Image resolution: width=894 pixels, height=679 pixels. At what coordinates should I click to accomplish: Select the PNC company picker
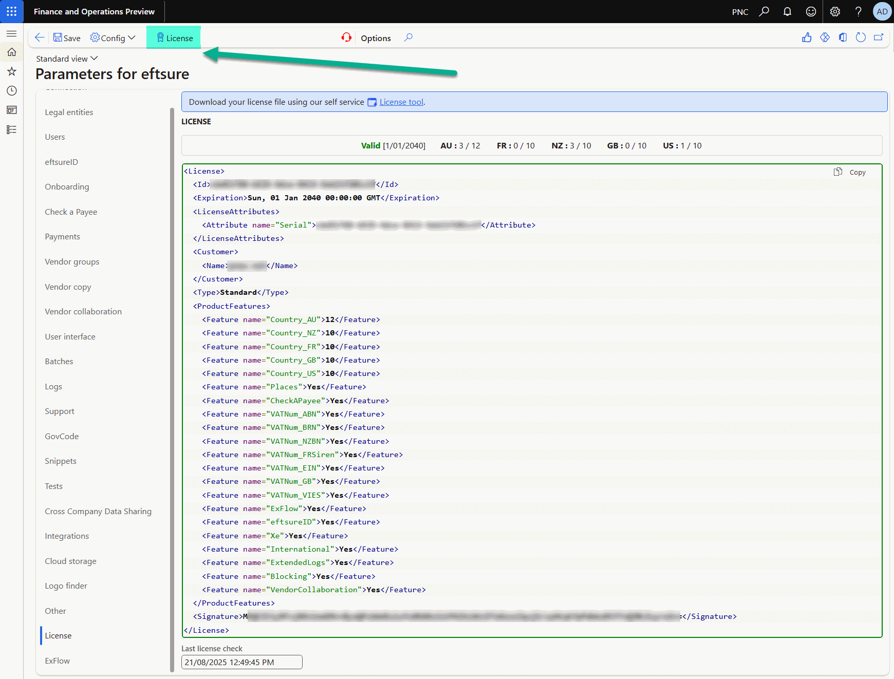pyautogui.click(x=740, y=12)
